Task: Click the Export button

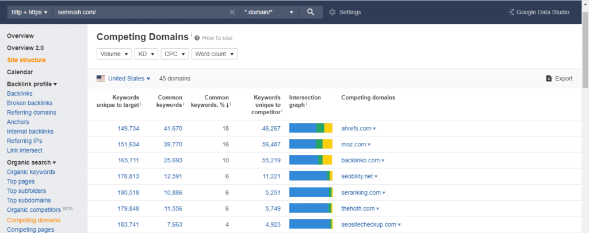Action: coord(559,78)
